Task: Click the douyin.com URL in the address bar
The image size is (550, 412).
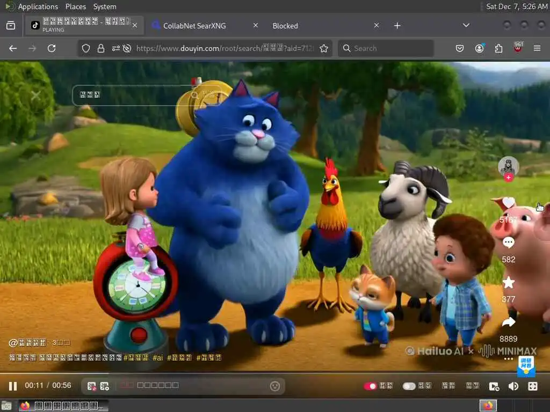Action: click(225, 48)
